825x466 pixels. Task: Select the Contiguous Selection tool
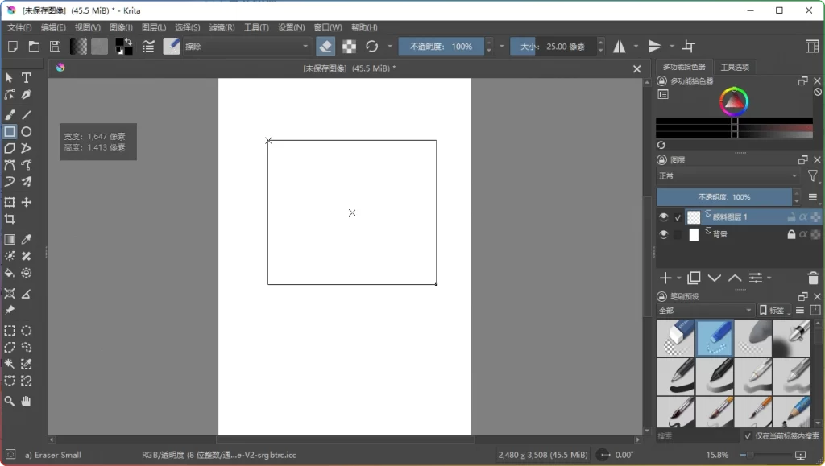click(x=10, y=365)
